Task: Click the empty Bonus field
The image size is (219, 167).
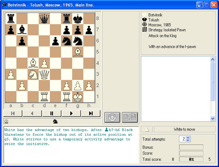Action: [x=191, y=147]
